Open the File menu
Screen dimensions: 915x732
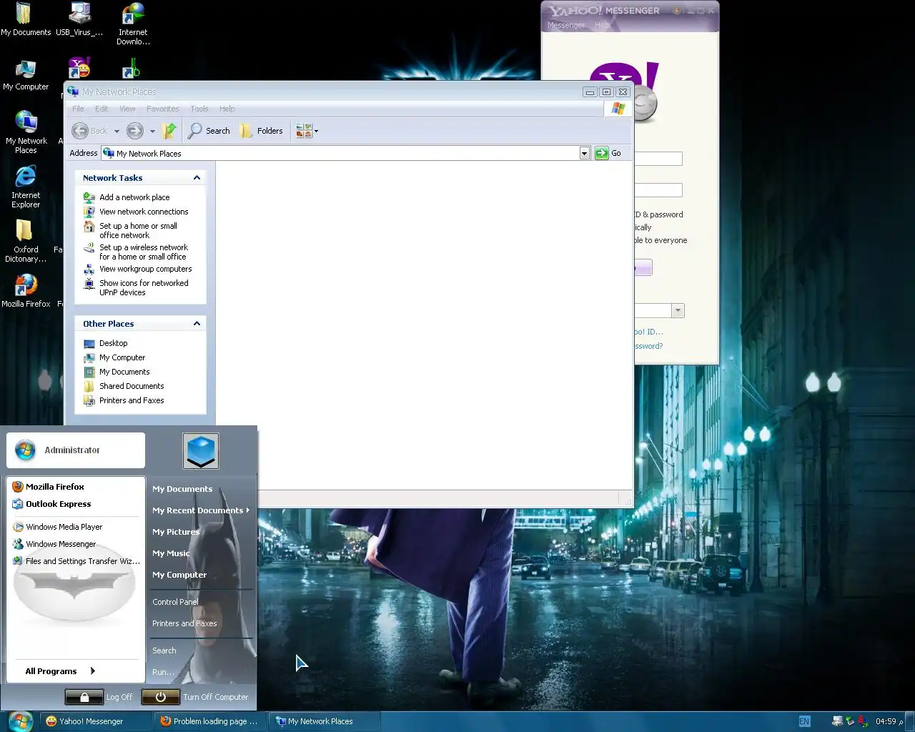click(x=78, y=109)
